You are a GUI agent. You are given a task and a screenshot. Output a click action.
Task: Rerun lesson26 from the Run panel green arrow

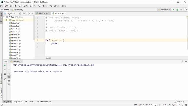(x=5, y=65)
